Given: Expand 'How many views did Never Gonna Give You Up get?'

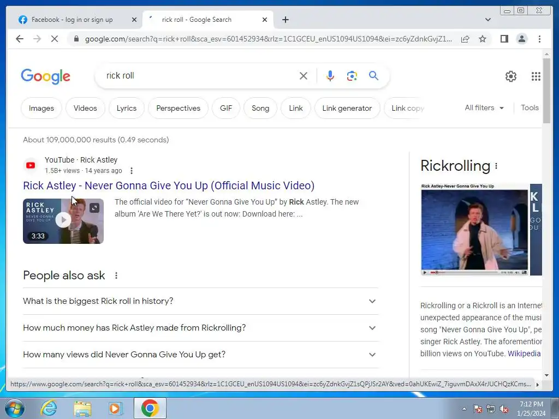Looking at the screenshot, I should coord(200,355).
